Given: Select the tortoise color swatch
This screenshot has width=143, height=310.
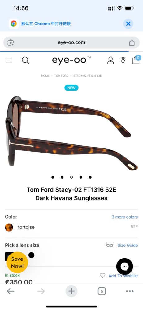Looking at the screenshot, I should tap(9, 227).
